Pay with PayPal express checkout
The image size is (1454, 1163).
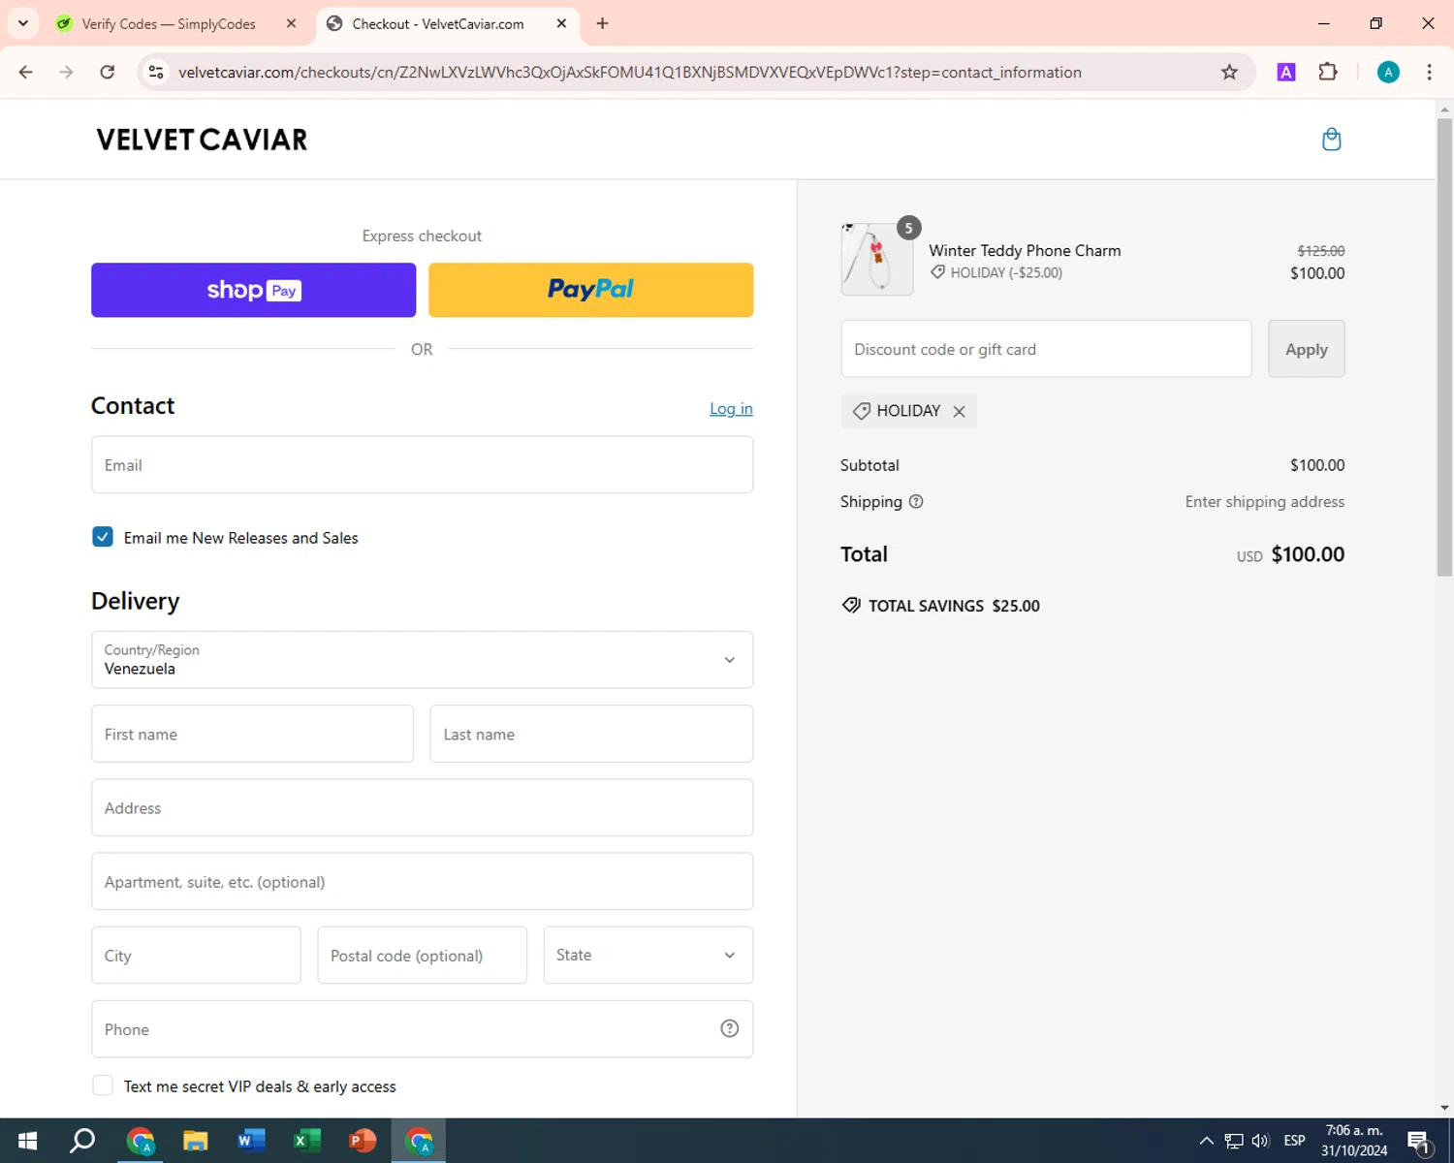click(x=590, y=290)
